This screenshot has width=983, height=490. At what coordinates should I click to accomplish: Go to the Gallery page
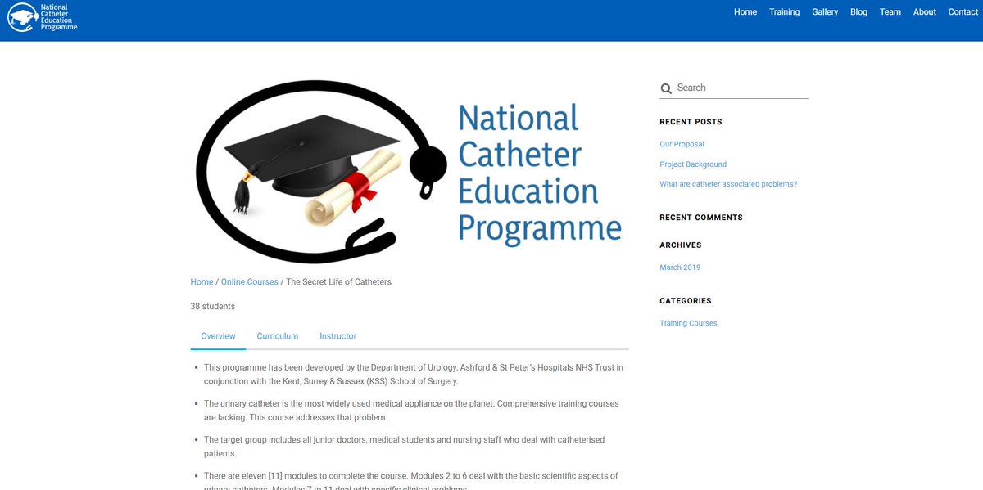coord(825,12)
